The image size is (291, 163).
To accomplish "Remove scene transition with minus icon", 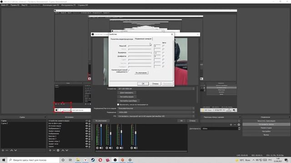I will click(235, 125).
